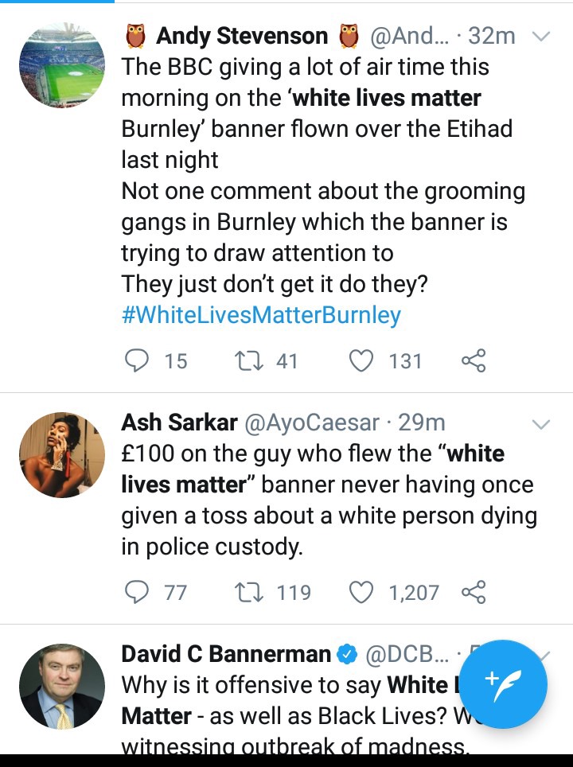The height and width of the screenshot is (767, 573).
Task: Open David C Bannerman's profile name
Action: [x=226, y=654]
